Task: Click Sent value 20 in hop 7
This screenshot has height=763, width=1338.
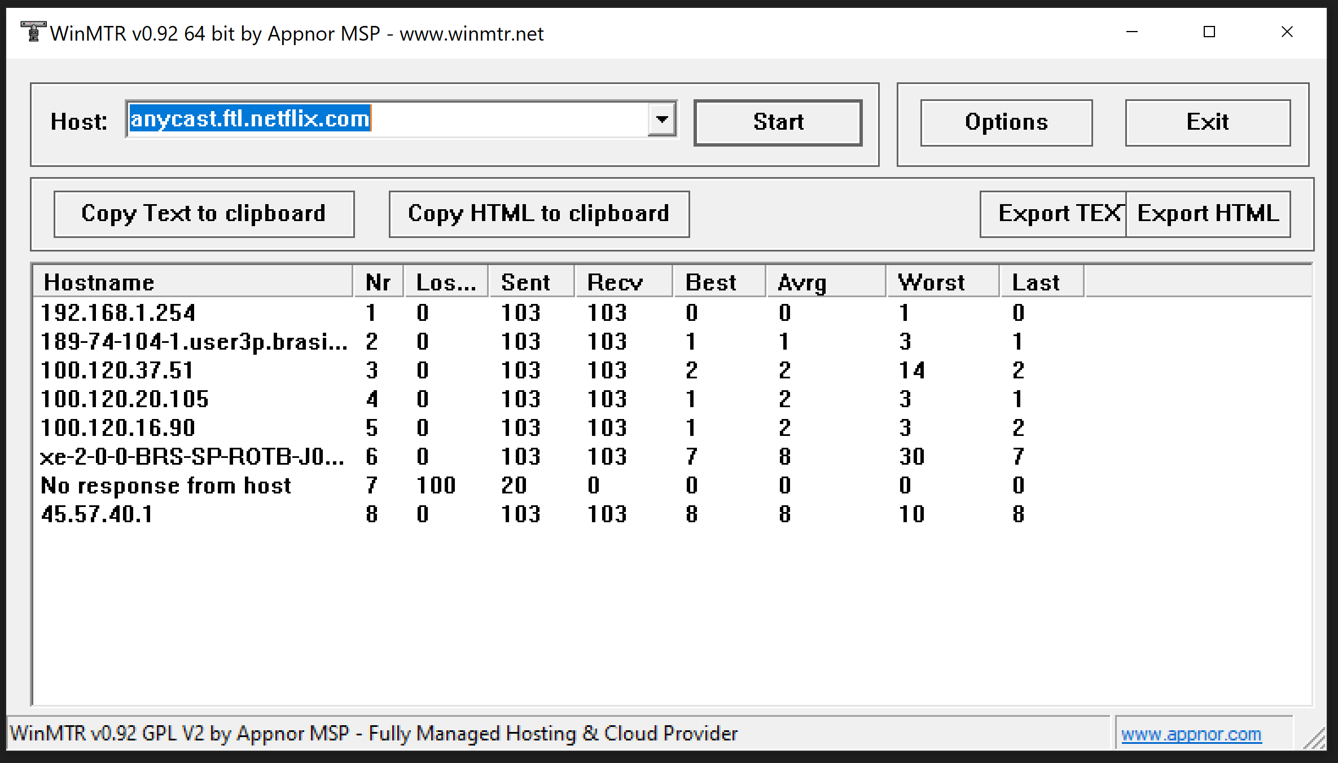Action: pyautogui.click(x=514, y=485)
